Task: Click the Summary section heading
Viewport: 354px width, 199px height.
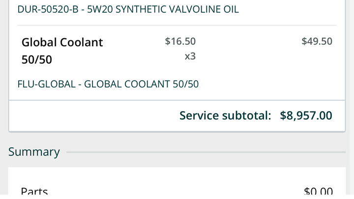Action: [34, 152]
